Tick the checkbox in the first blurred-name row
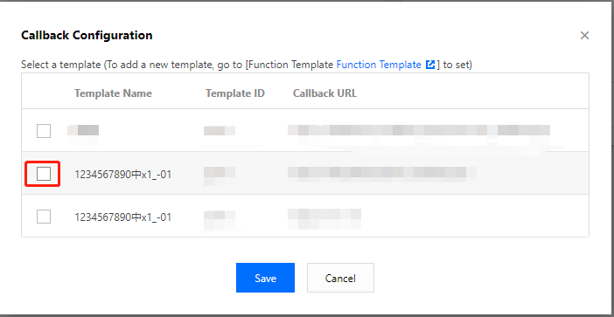614x317 pixels. (44, 131)
